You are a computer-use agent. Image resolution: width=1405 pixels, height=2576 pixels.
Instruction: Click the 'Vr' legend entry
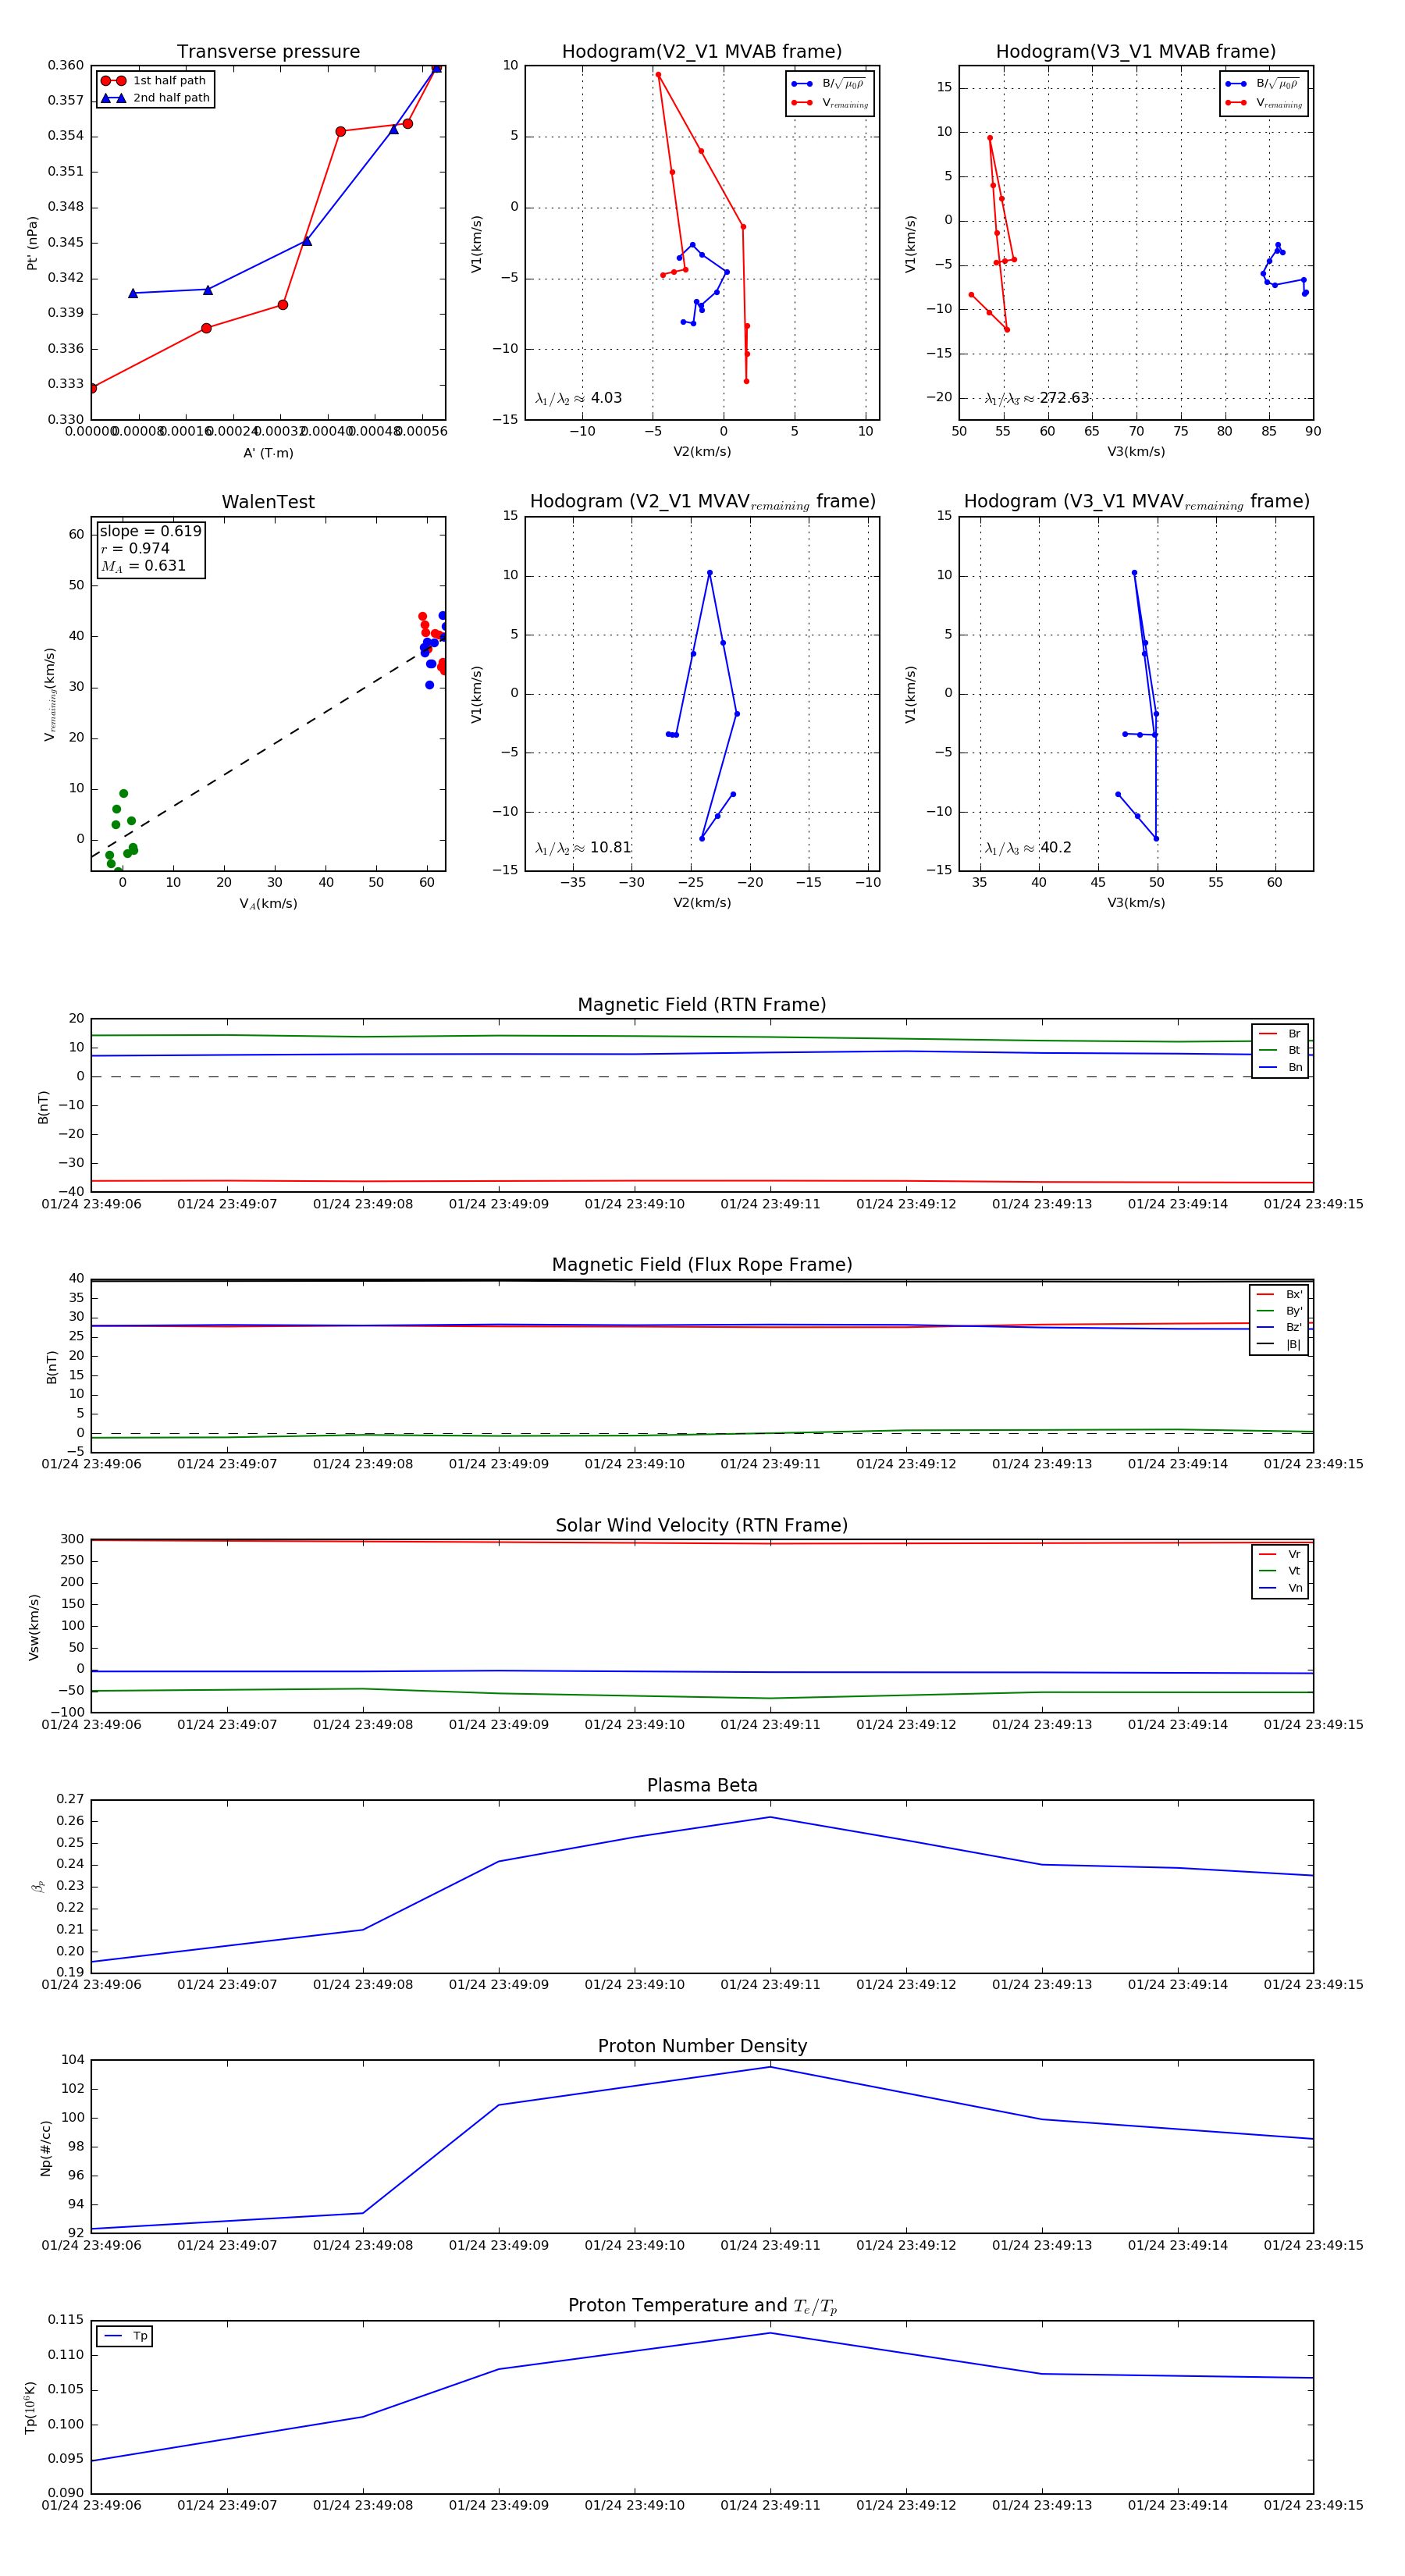1280,1554
